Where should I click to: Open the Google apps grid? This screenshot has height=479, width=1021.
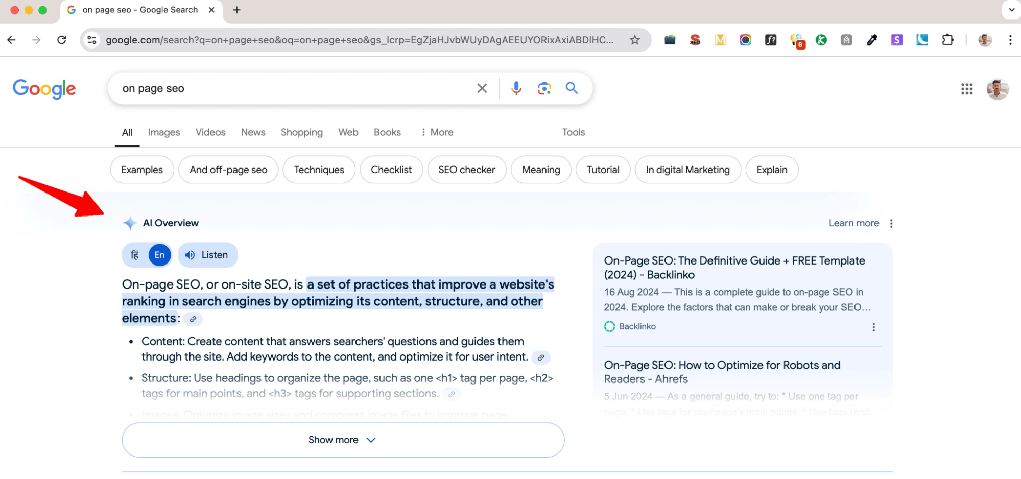click(x=966, y=89)
